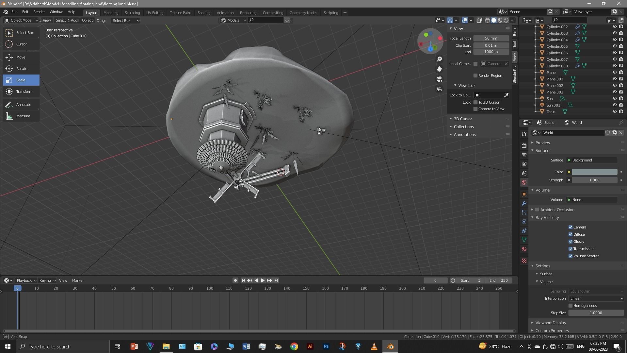This screenshot has height=353, width=627.
Task: Hide the Torus object in outliner
Action: click(x=614, y=112)
